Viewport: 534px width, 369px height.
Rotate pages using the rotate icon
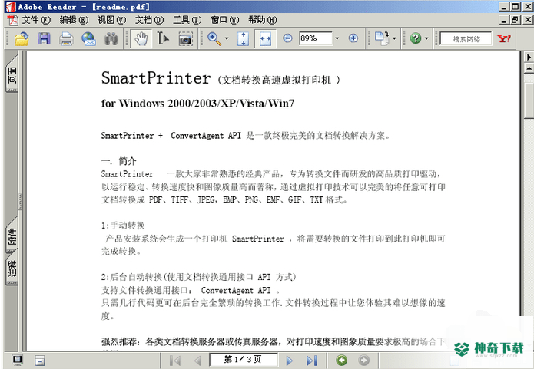382,38
